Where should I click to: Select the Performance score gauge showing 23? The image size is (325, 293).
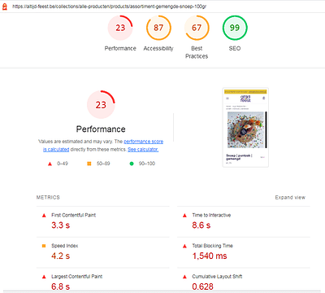tap(120, 28)
